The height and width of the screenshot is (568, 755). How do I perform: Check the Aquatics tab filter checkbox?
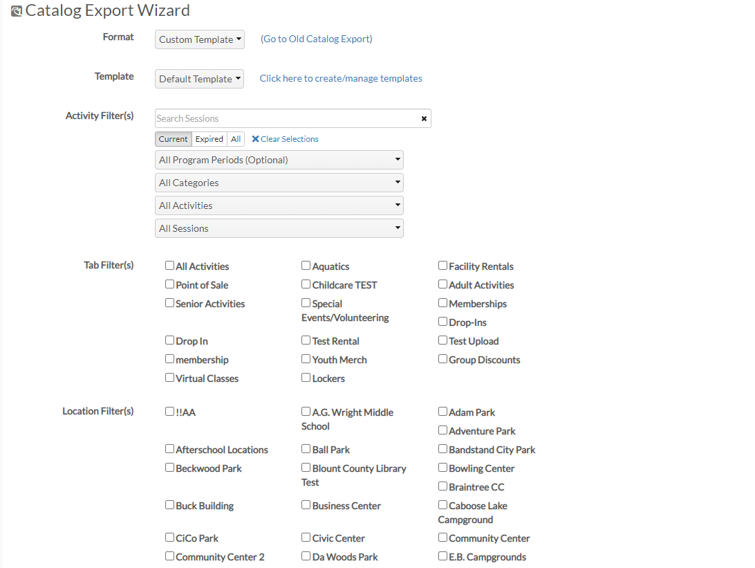click(306, 266)
